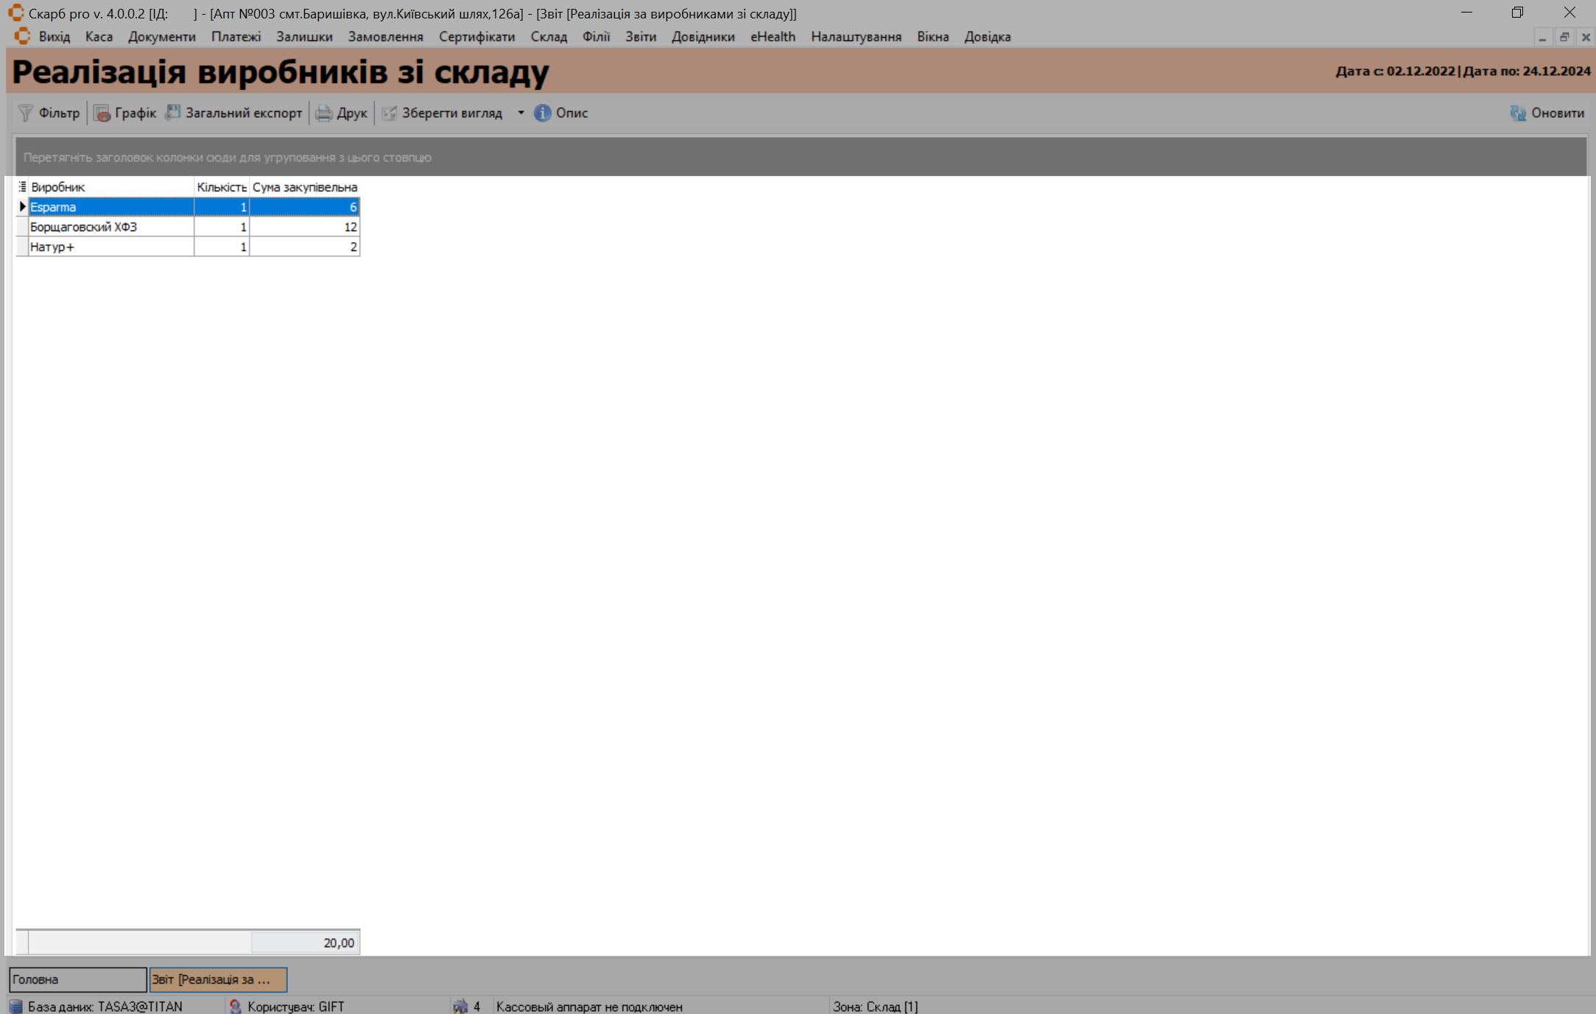Open the Довідники menu
1596x1014 pixels.
[x=703, y=37]
